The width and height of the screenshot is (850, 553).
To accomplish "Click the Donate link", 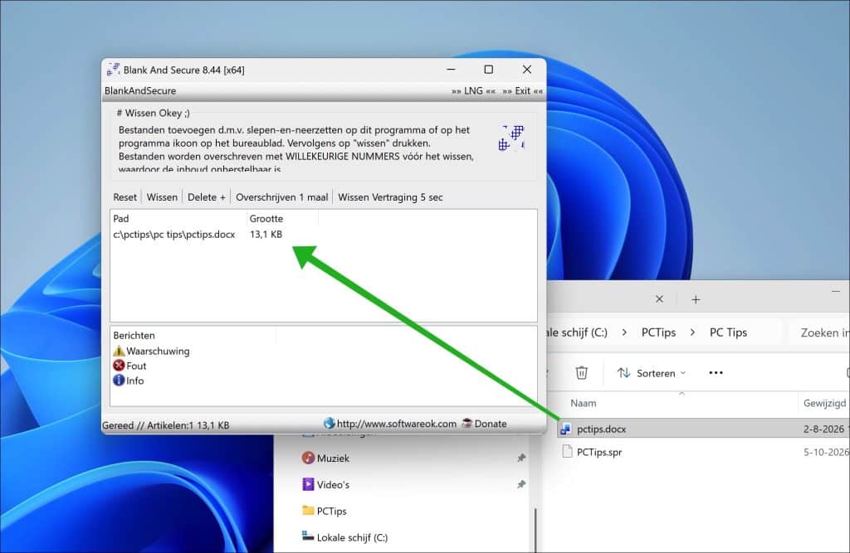I will (491, 424).
